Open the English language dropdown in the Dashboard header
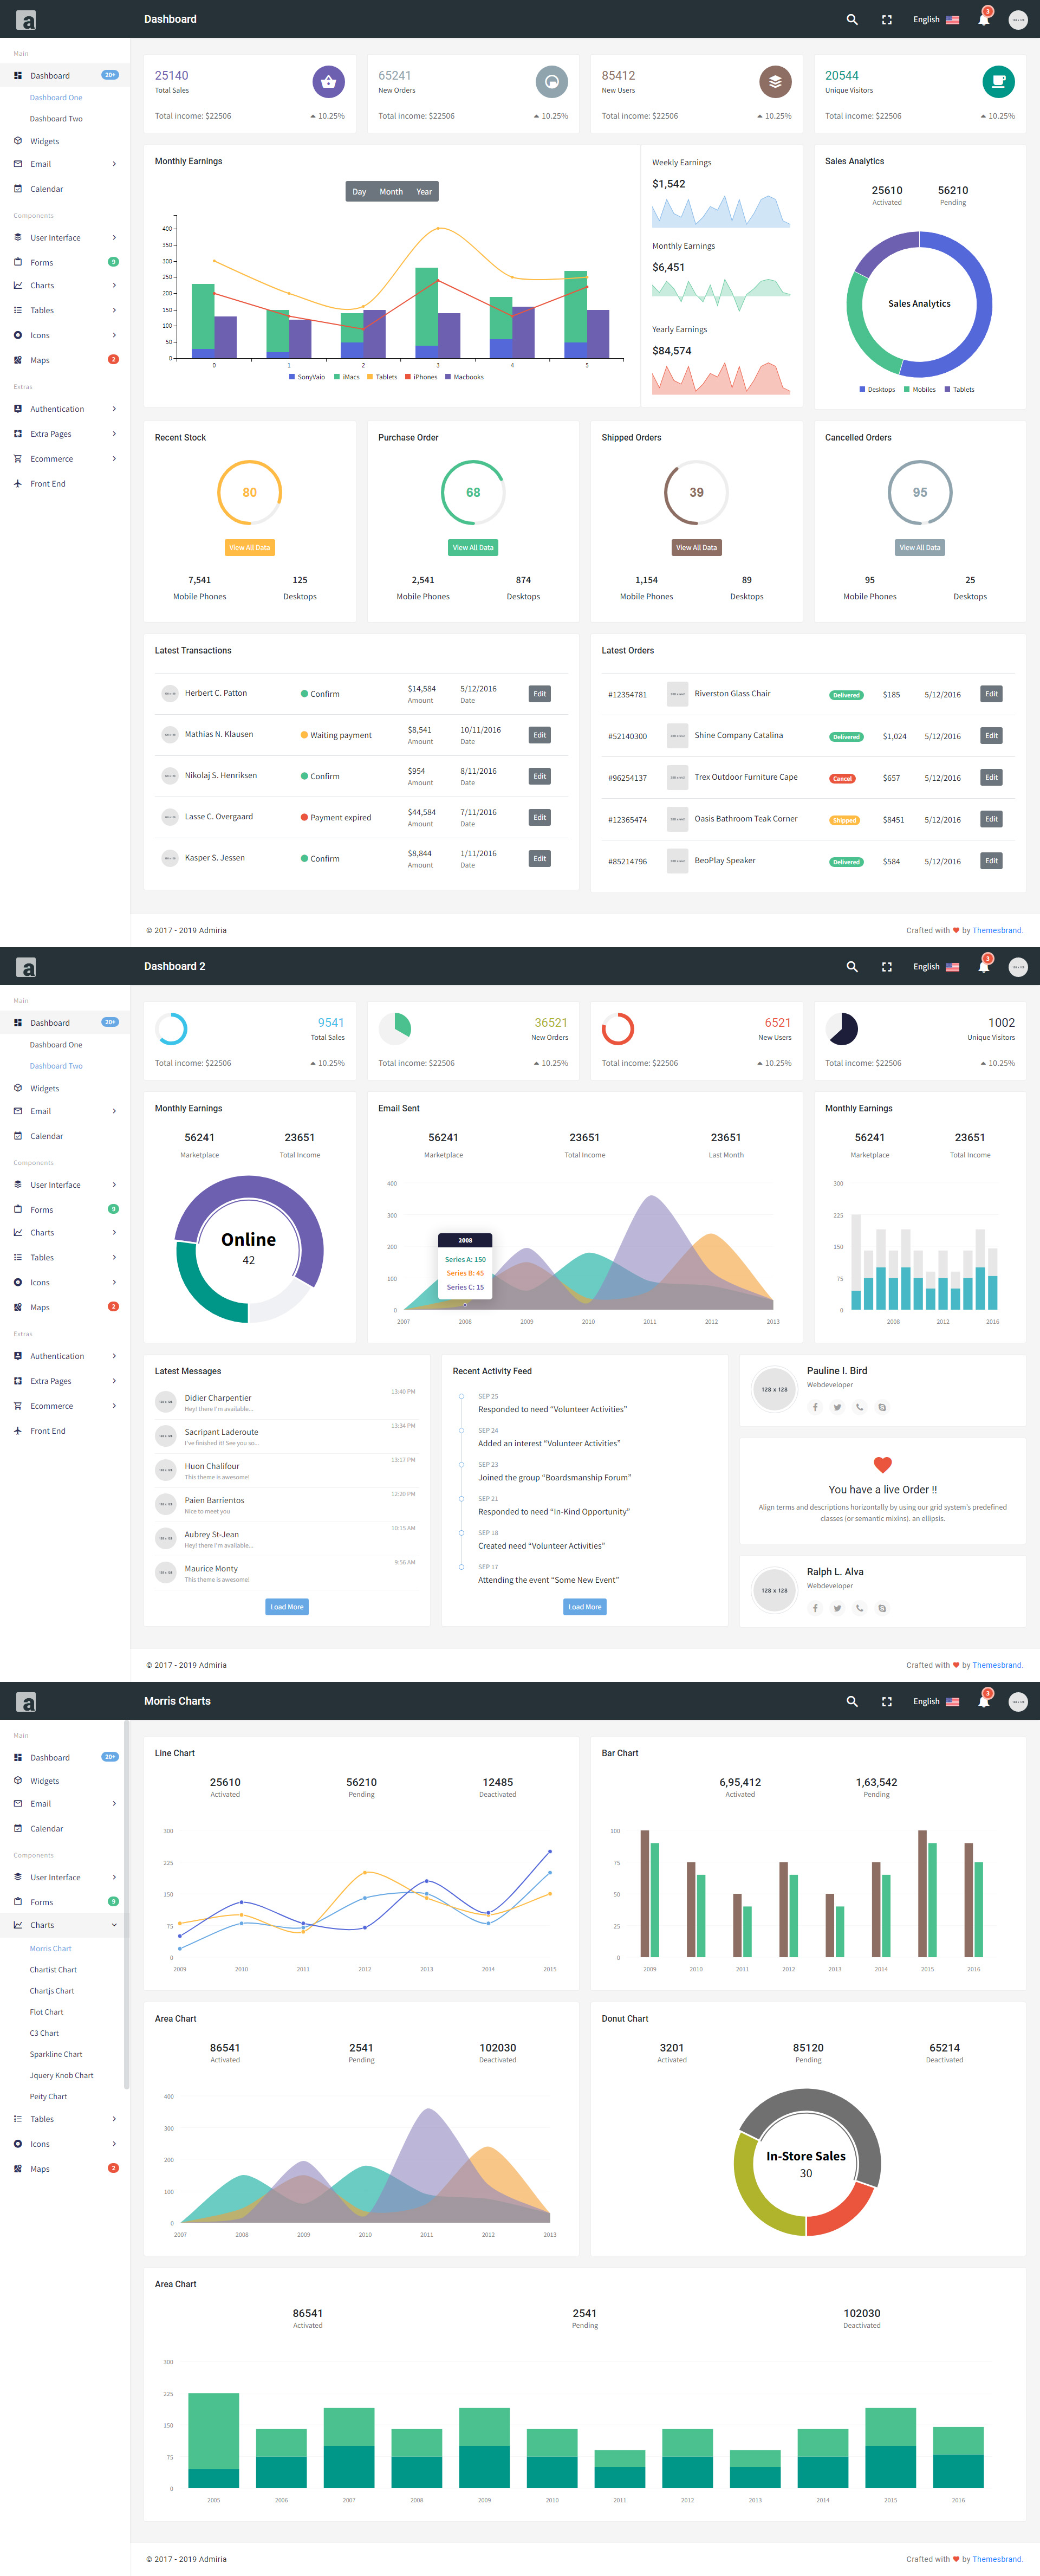This screenshot has width=1040, height=2576. [x=936, y=19]
